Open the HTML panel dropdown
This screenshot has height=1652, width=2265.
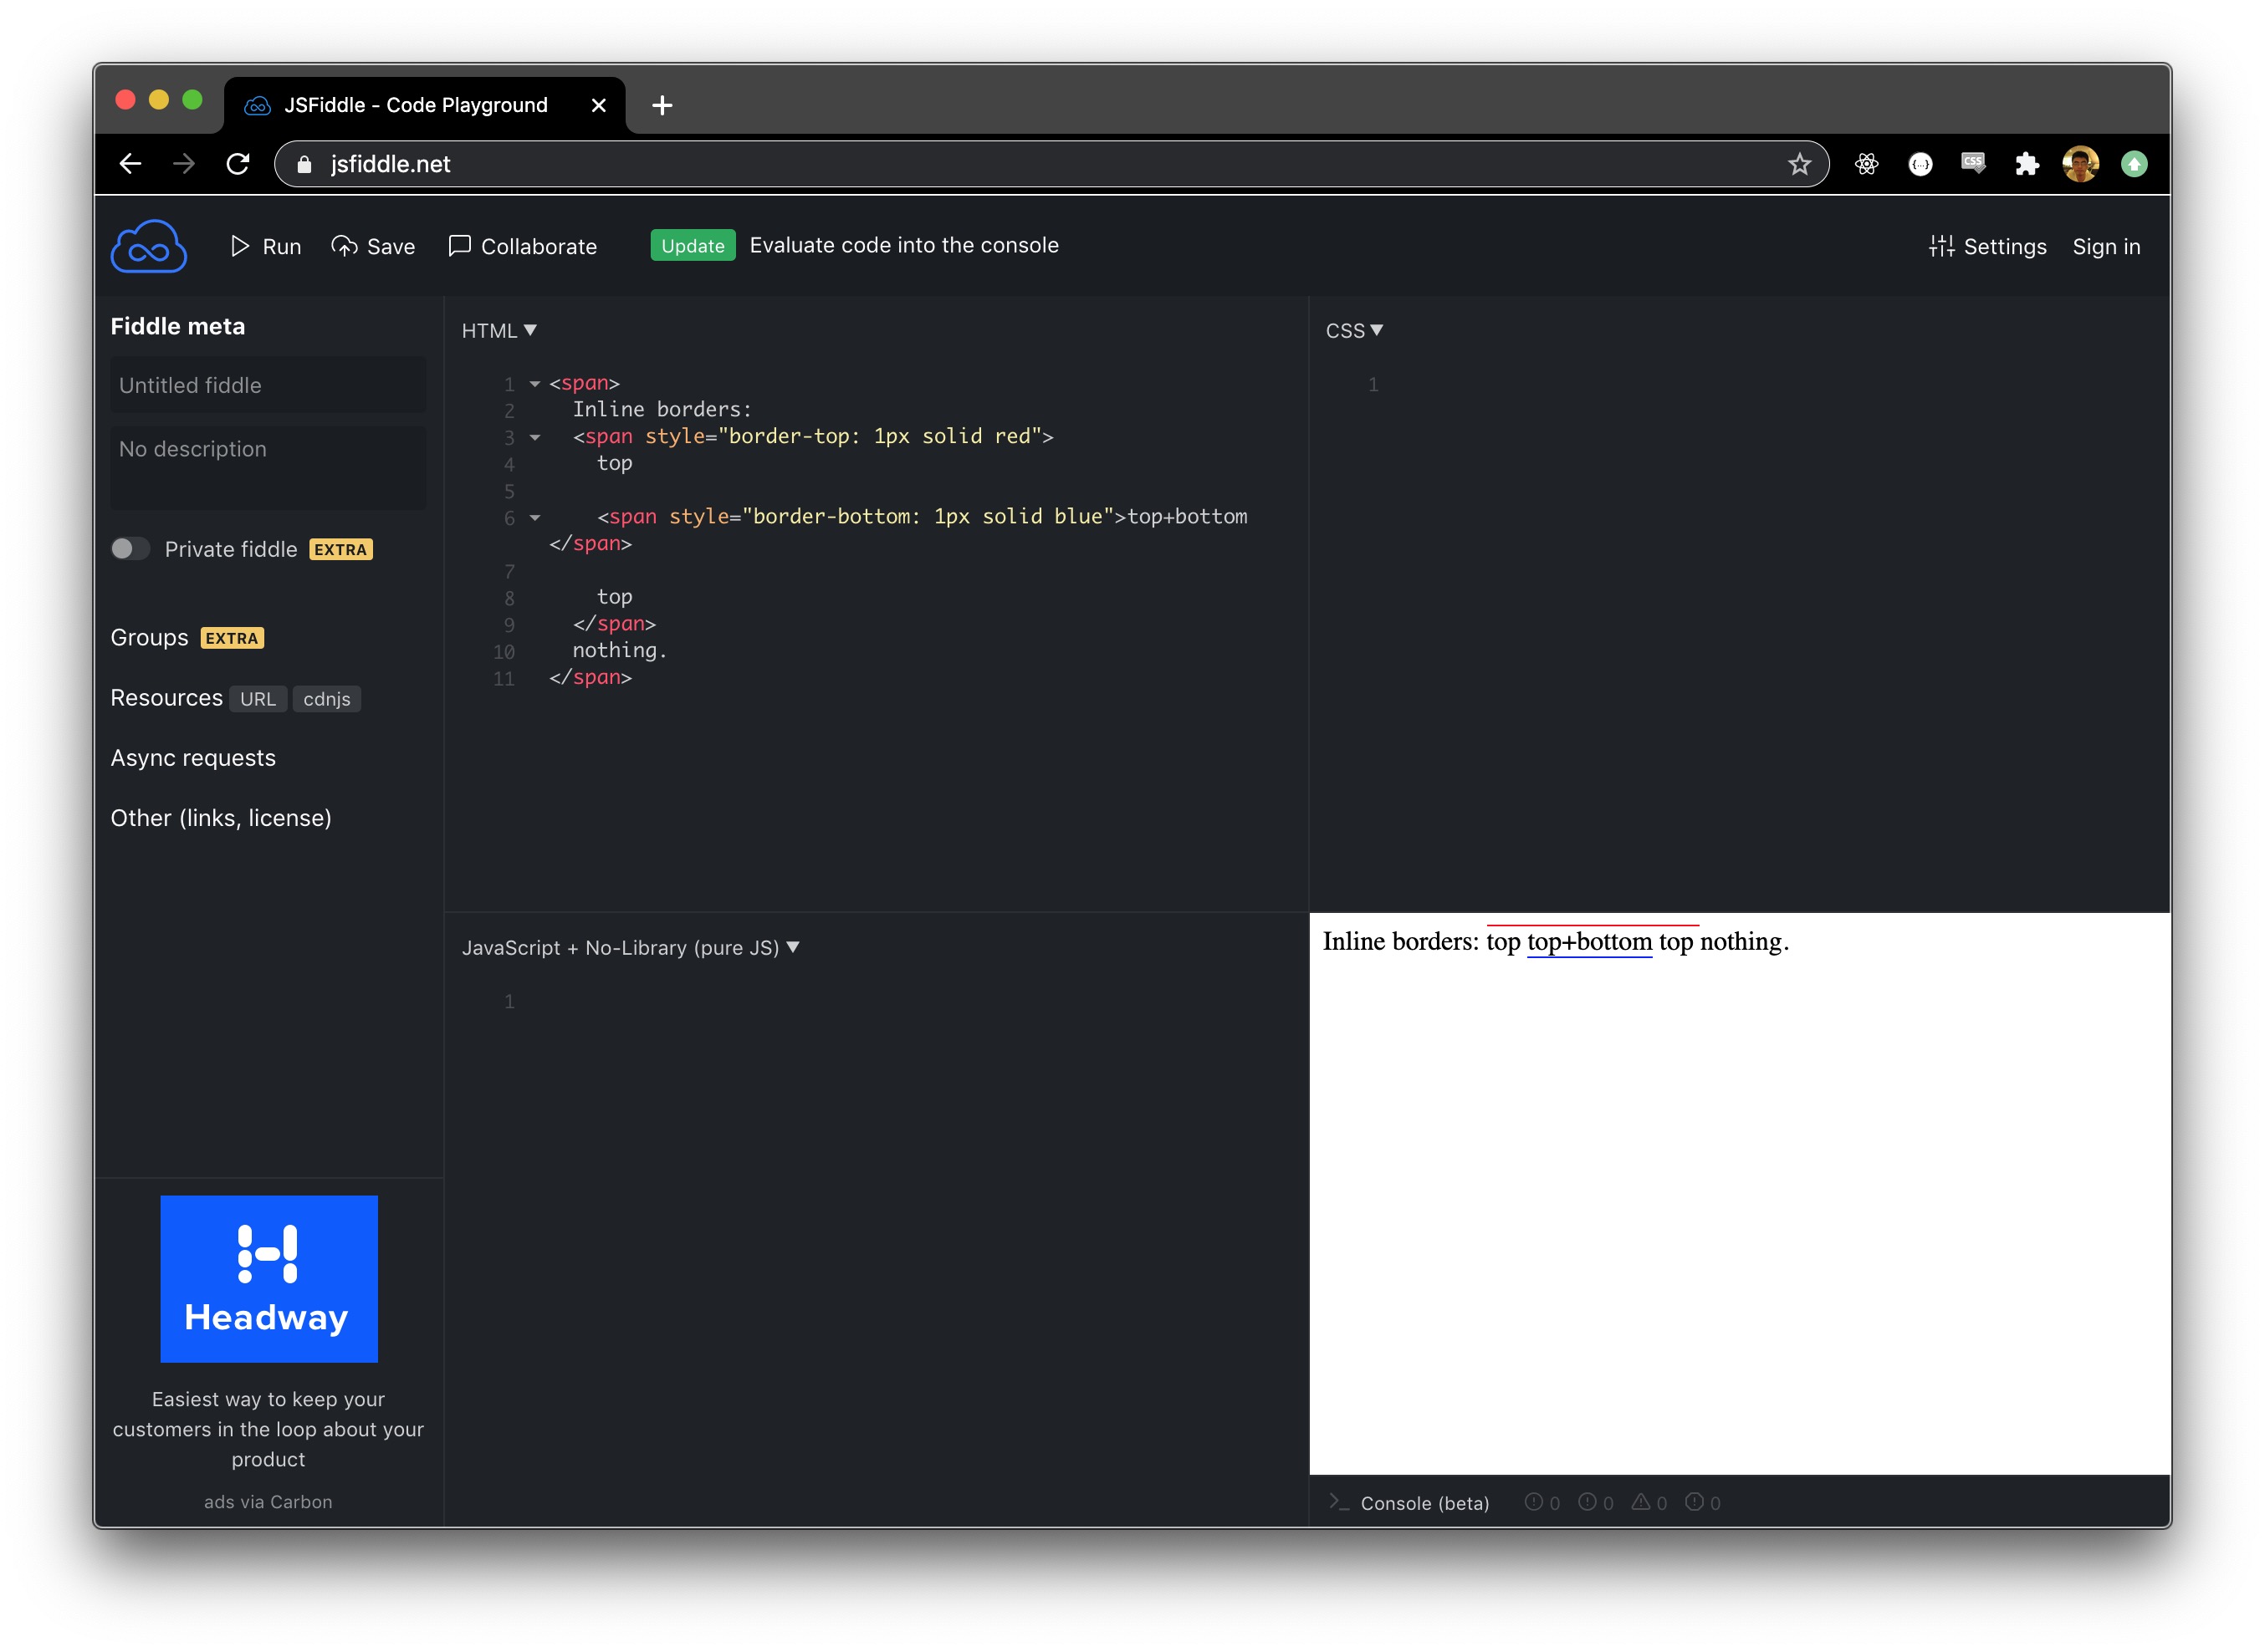pyautogui.click(x=530, y=330)
